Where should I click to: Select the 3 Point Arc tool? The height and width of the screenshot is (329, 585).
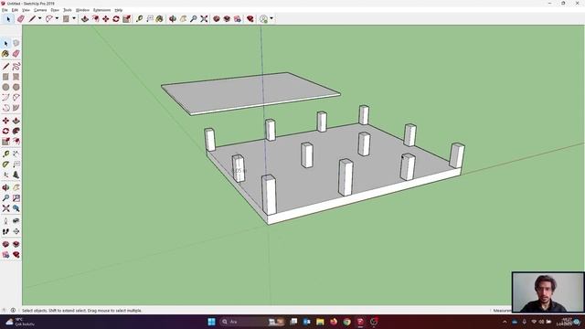[x=5, y=108]
